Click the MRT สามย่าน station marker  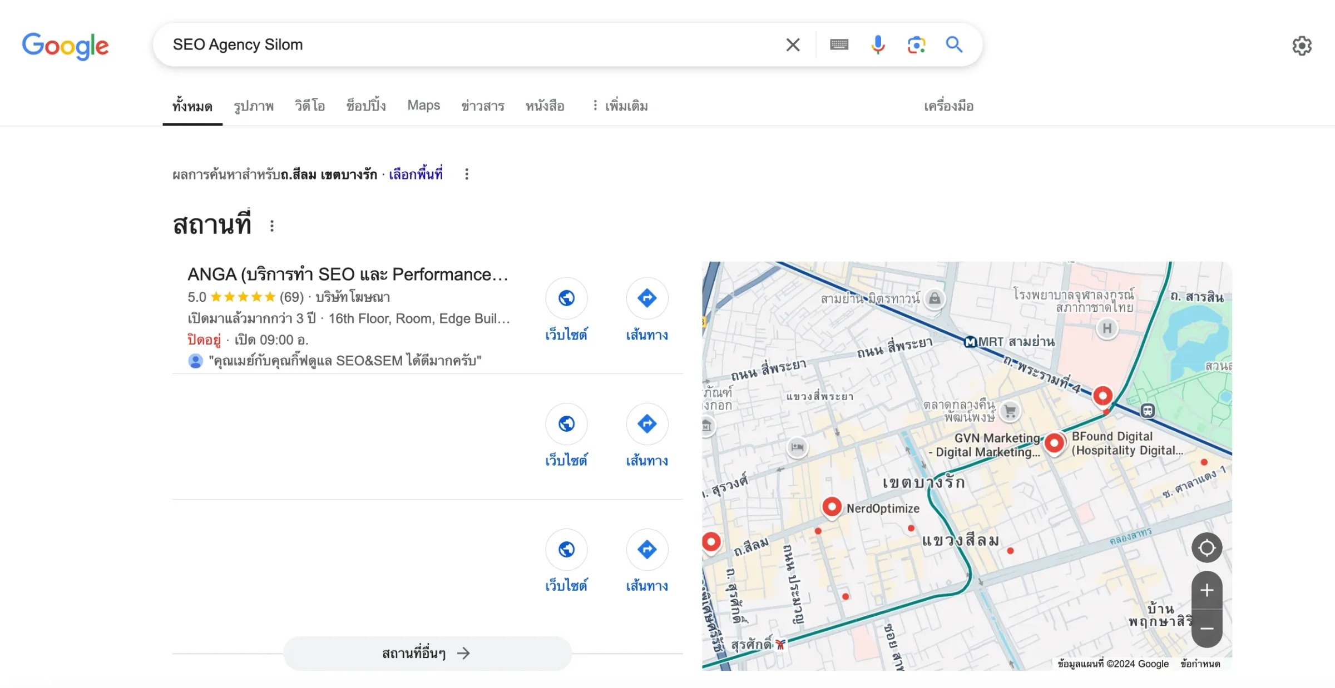pyautogui.click(x=970, y=342)
